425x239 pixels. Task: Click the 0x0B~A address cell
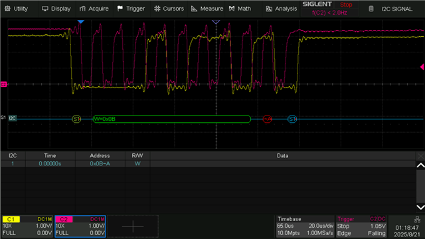tap(100, 164)
